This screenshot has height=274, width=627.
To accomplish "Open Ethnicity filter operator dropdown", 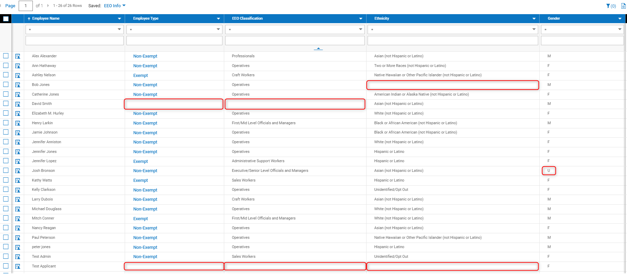I will pos(453,29).
